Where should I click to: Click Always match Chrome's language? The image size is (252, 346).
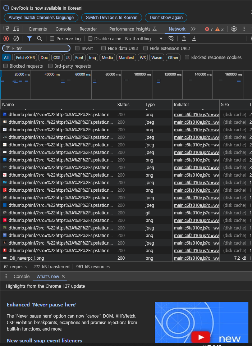click(x=41, y=18)
